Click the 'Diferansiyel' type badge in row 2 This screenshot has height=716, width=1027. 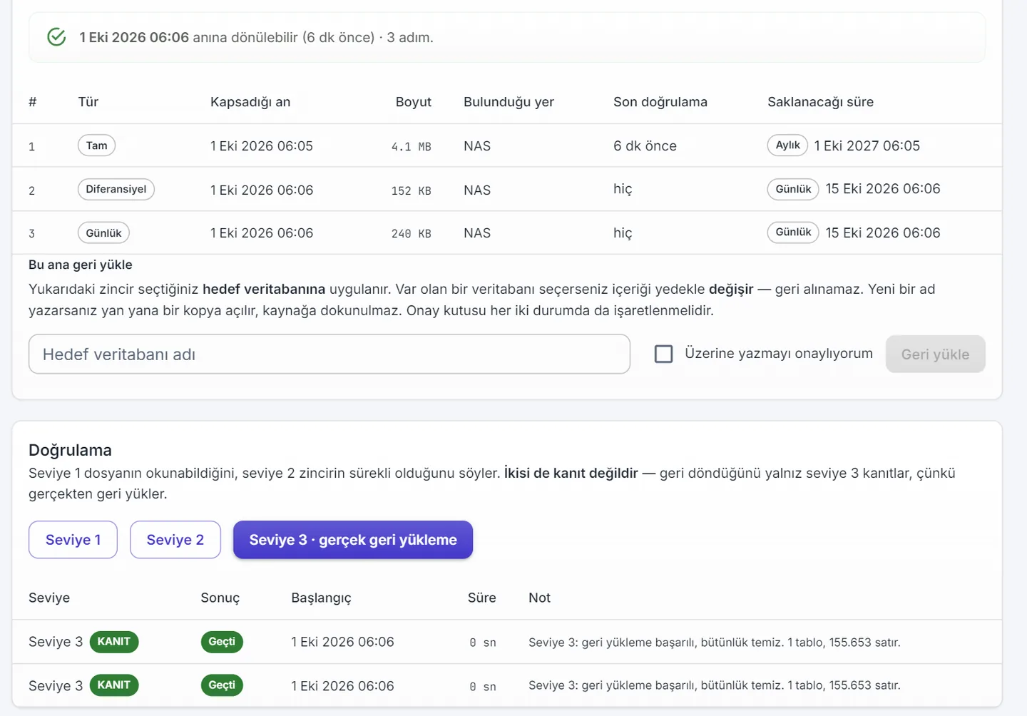point(116,189)
